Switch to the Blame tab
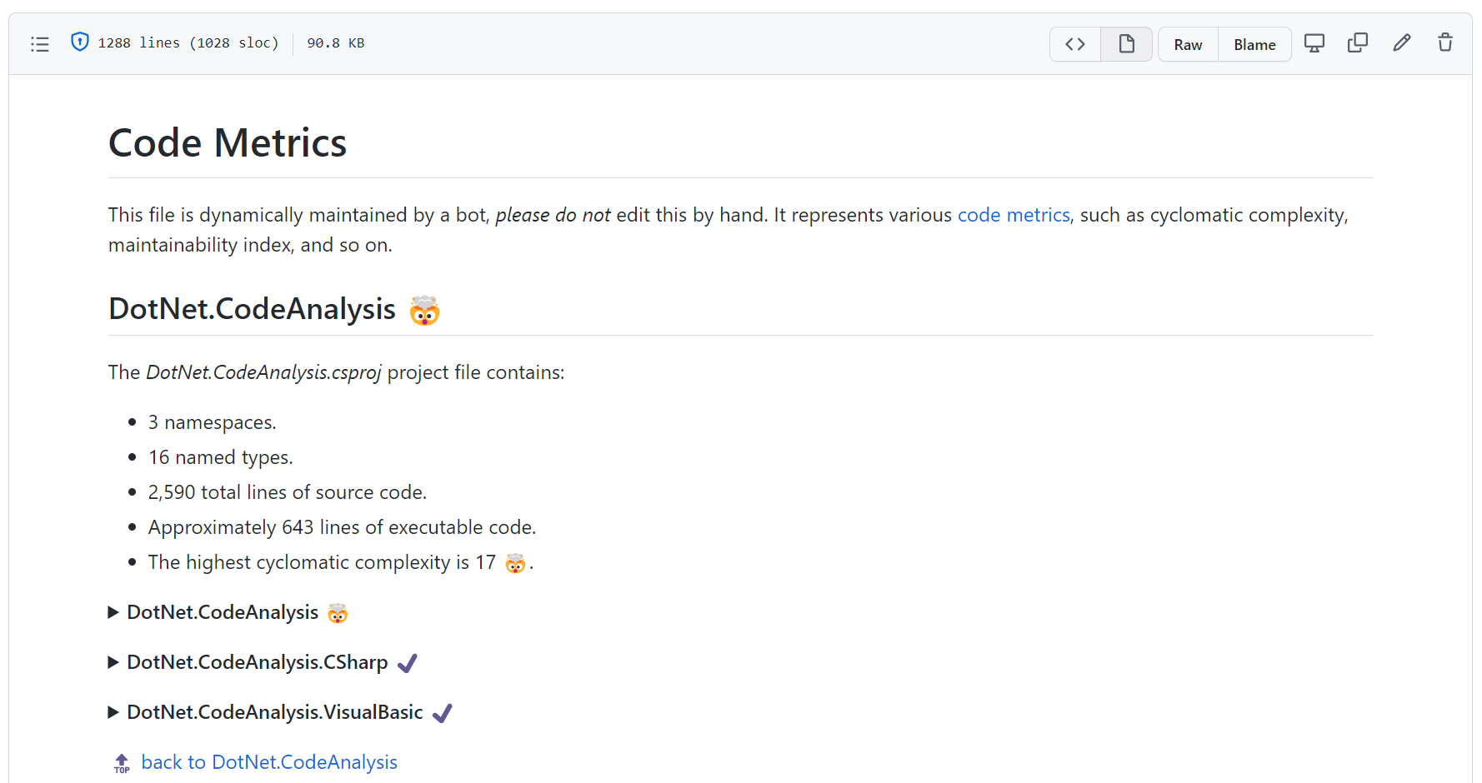The height and width of the screenshot is (783, 1482). coord(1254,44)
